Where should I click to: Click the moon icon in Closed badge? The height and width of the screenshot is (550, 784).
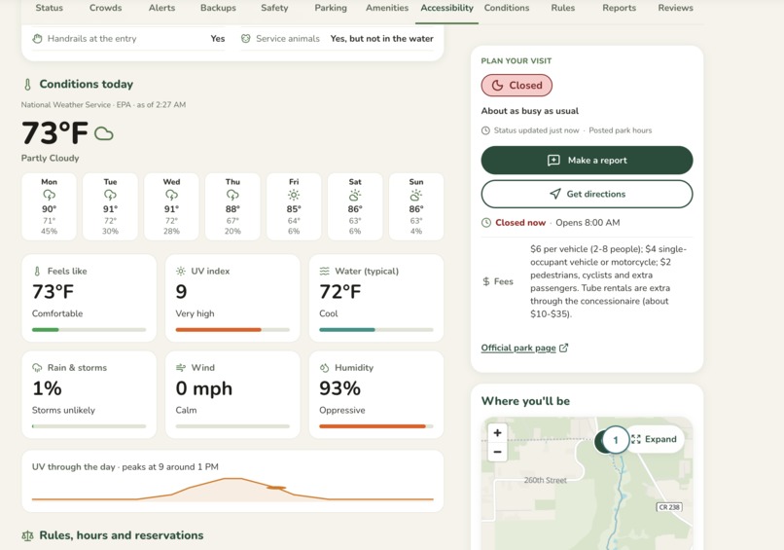coord(497,85)
